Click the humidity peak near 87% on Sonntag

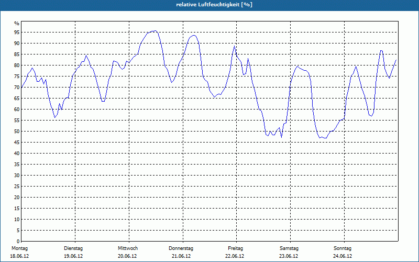381,50
